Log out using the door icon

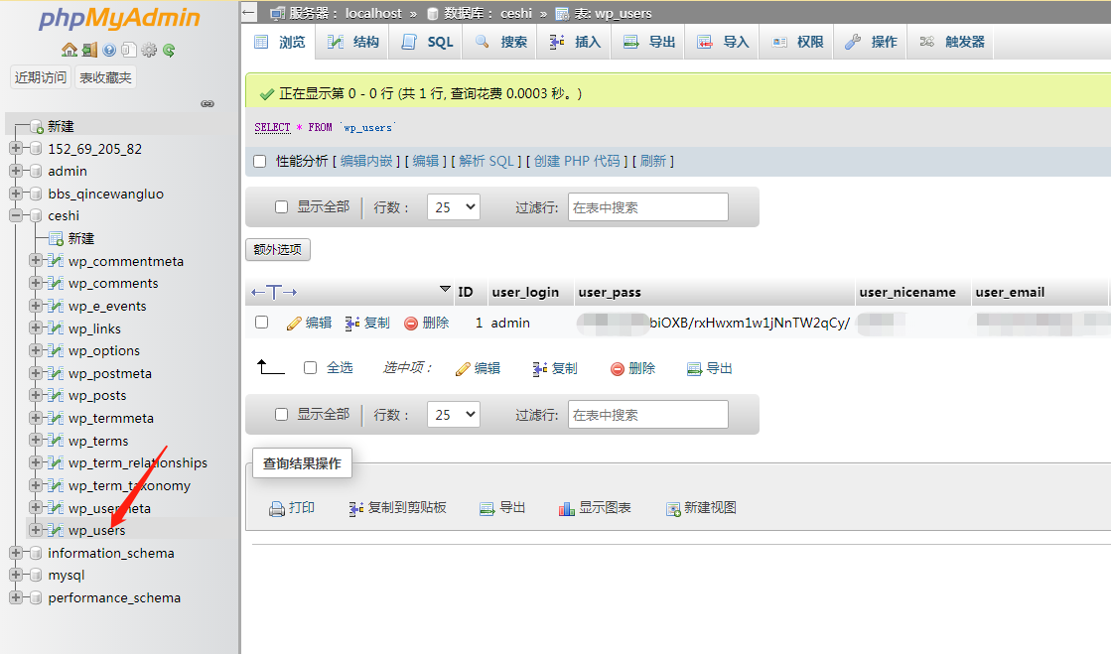89,50
